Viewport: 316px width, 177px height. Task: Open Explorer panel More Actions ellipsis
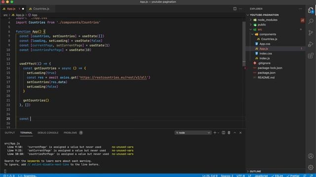click(300, 9)
